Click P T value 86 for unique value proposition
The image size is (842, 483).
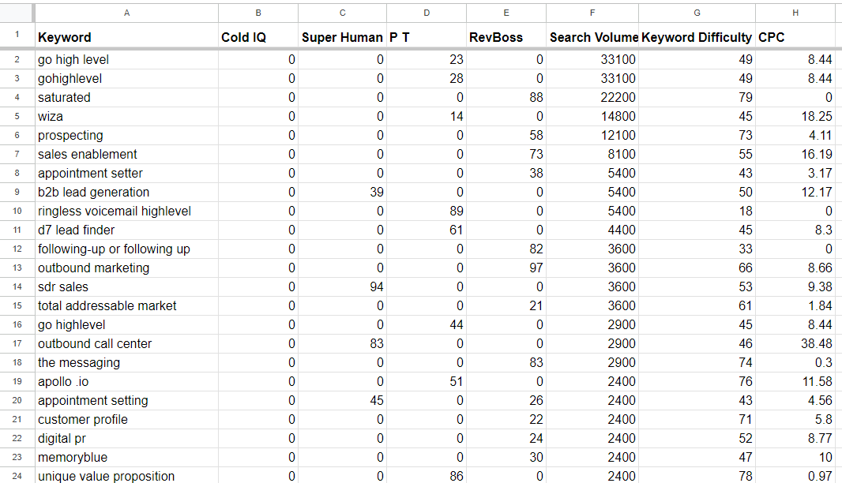pos(427,475)
